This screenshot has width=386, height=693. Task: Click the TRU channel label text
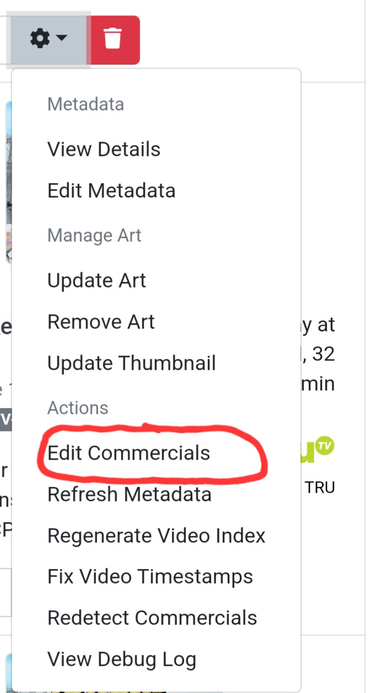click(320, 488)
